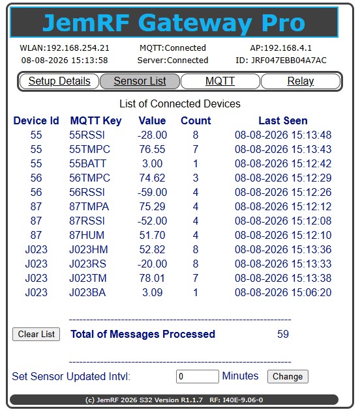The image size is (360, 412).
Task: Focus the sensor update interval minutes field
Action: (198, 377)
